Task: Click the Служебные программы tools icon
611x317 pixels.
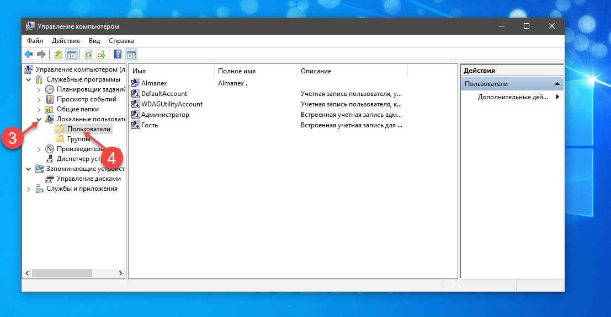Action: pyautogui.click(x=39, y=79)
